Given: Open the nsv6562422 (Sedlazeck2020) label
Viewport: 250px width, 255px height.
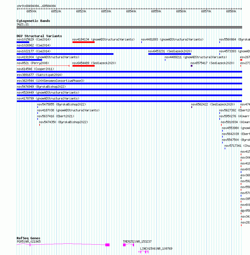Looking at the screenshot, I should point(213,104).
